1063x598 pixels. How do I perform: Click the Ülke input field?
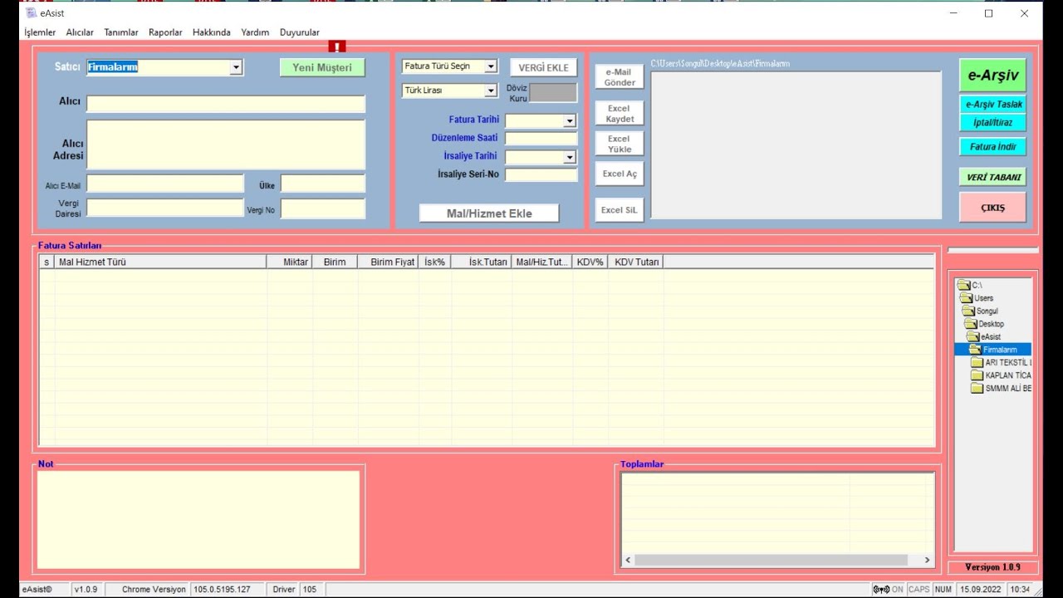click(323, 184)
